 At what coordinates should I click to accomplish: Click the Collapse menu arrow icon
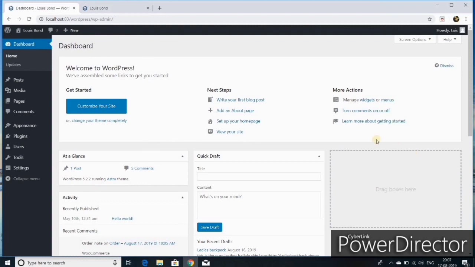[x=8, y=179]
